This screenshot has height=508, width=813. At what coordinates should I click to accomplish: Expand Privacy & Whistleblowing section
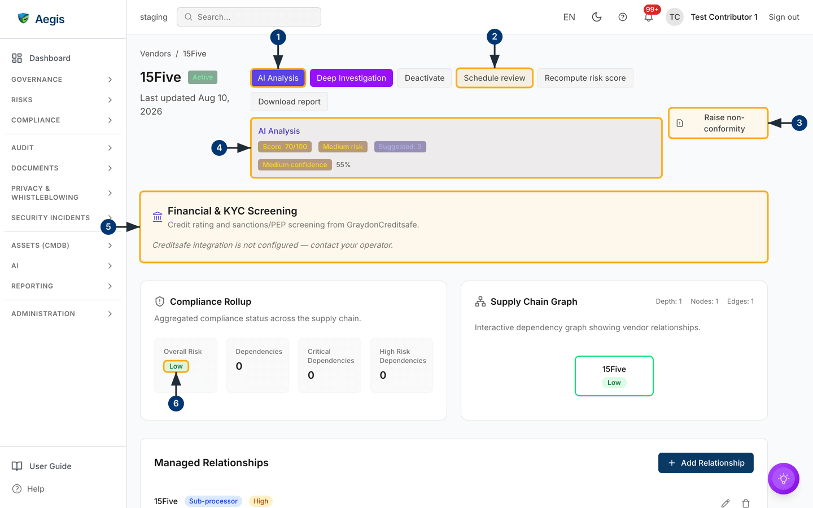pyautogui.click(x=63, y=193)
